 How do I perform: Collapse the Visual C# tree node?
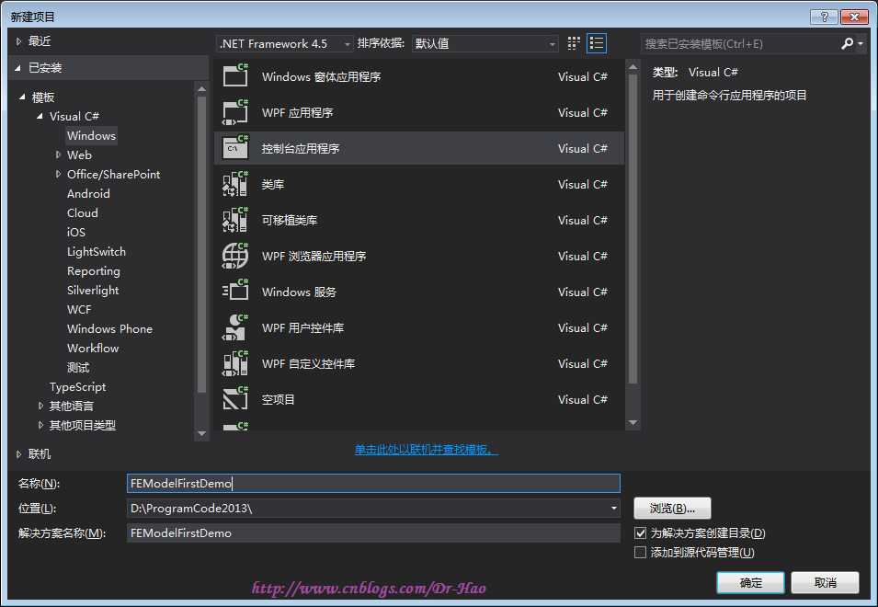40,116
